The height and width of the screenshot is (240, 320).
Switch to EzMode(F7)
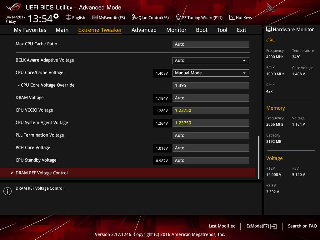[x=262, y=226]
